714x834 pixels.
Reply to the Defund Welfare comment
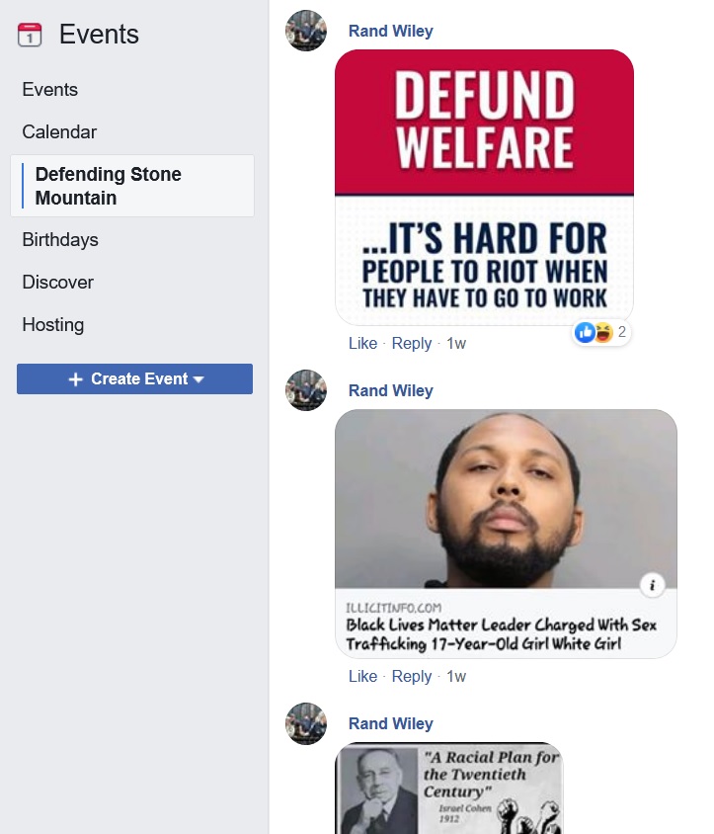click(412, 344)
